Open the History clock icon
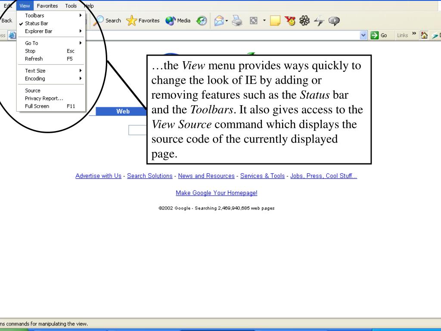 (x=202, y=21)
